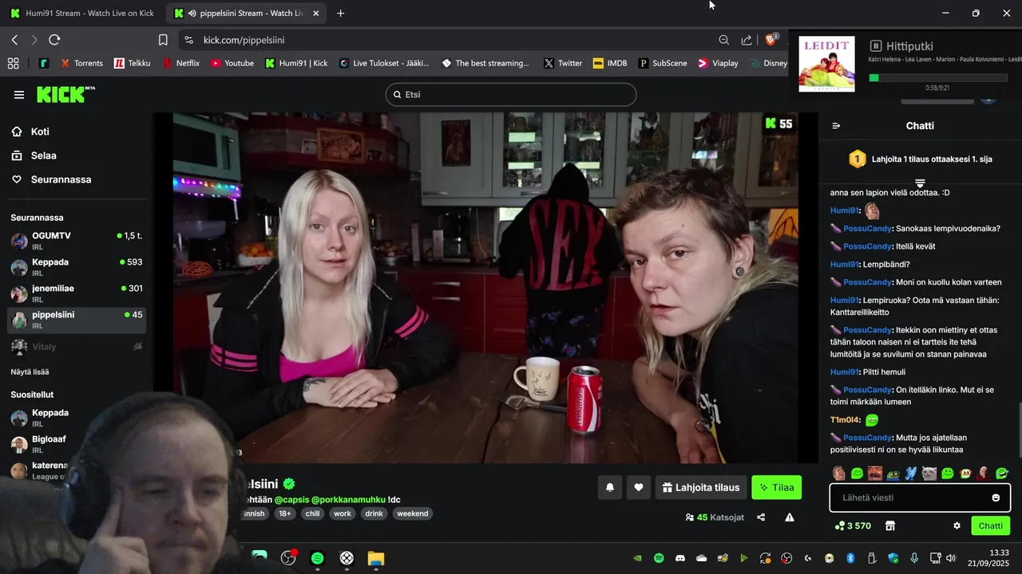The width and height of the screenshot is (1022, 574).
Task: Follow the channel with the heart button
Action: pos(639,487)
